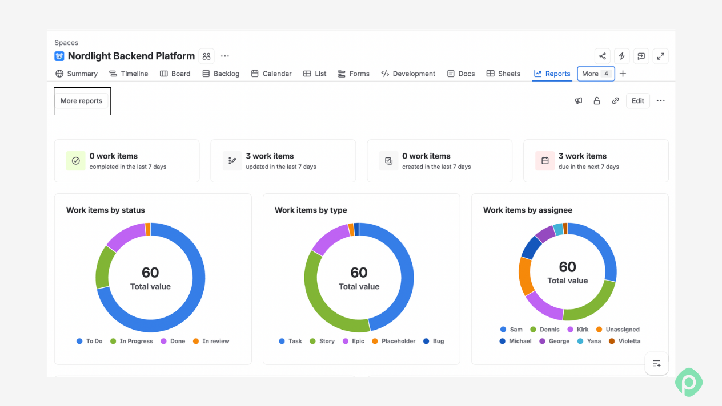Viewport: 722px width, 406px height.
Task: Open the Docs tab
Action: click(x=461, y=74)
